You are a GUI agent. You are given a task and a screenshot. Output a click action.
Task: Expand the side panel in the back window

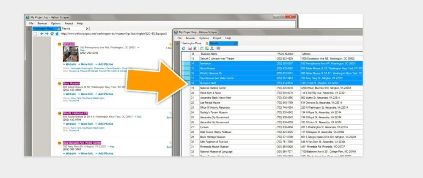click(29, 28)
